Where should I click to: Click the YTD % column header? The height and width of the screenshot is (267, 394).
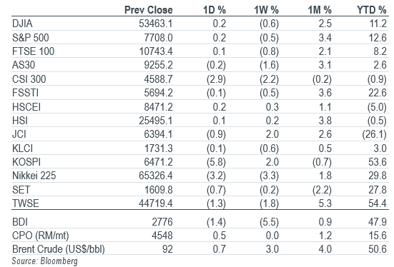click(x=371, y=10)
